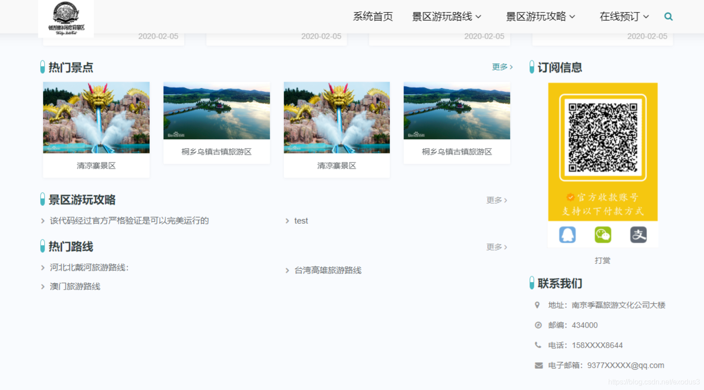Click the Alipay payment icon

[x=638, y=235]
